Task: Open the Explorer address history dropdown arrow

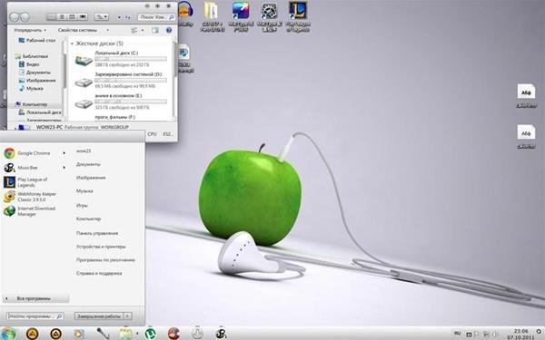Action: 119,17
